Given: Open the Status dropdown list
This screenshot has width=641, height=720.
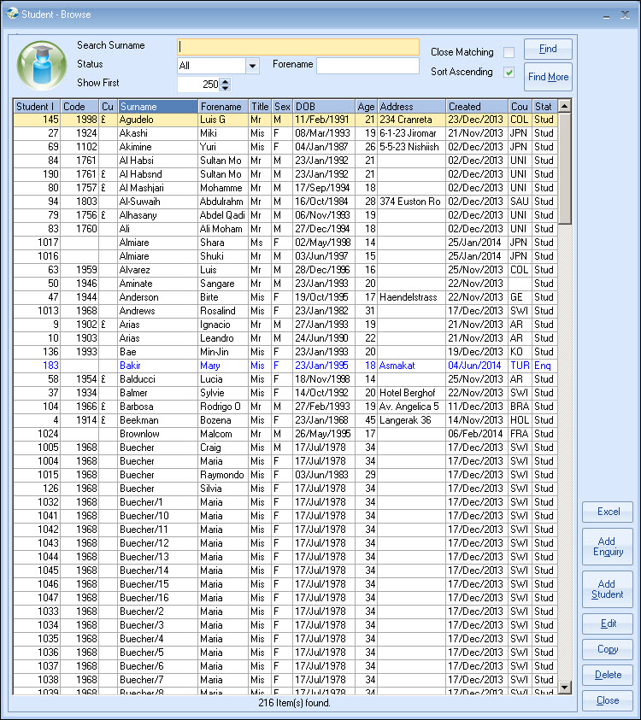Looking at the screenshot, I should tap(252, 66).
